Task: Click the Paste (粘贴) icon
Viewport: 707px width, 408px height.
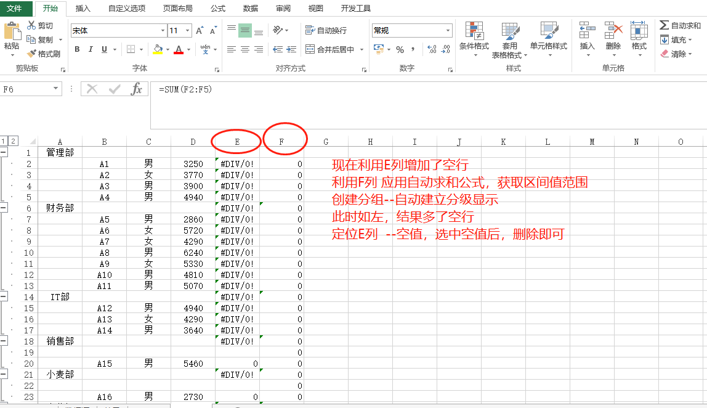Action: 12,31
